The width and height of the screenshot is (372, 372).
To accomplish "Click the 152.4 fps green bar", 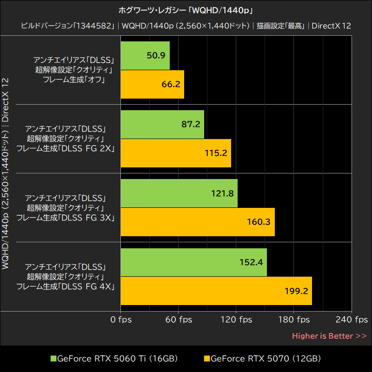I will 194,262.
